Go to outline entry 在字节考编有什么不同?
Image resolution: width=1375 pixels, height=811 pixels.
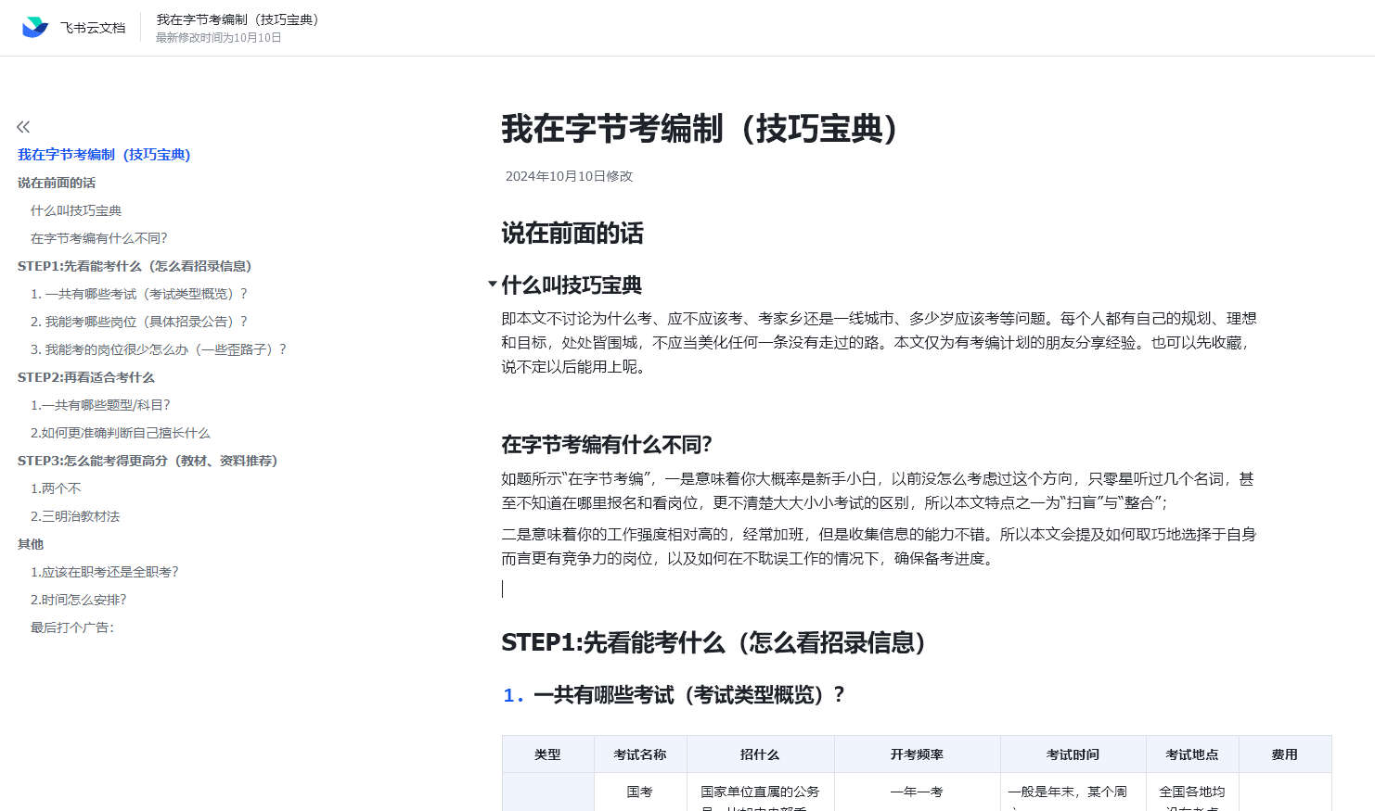tap(99, 238)
